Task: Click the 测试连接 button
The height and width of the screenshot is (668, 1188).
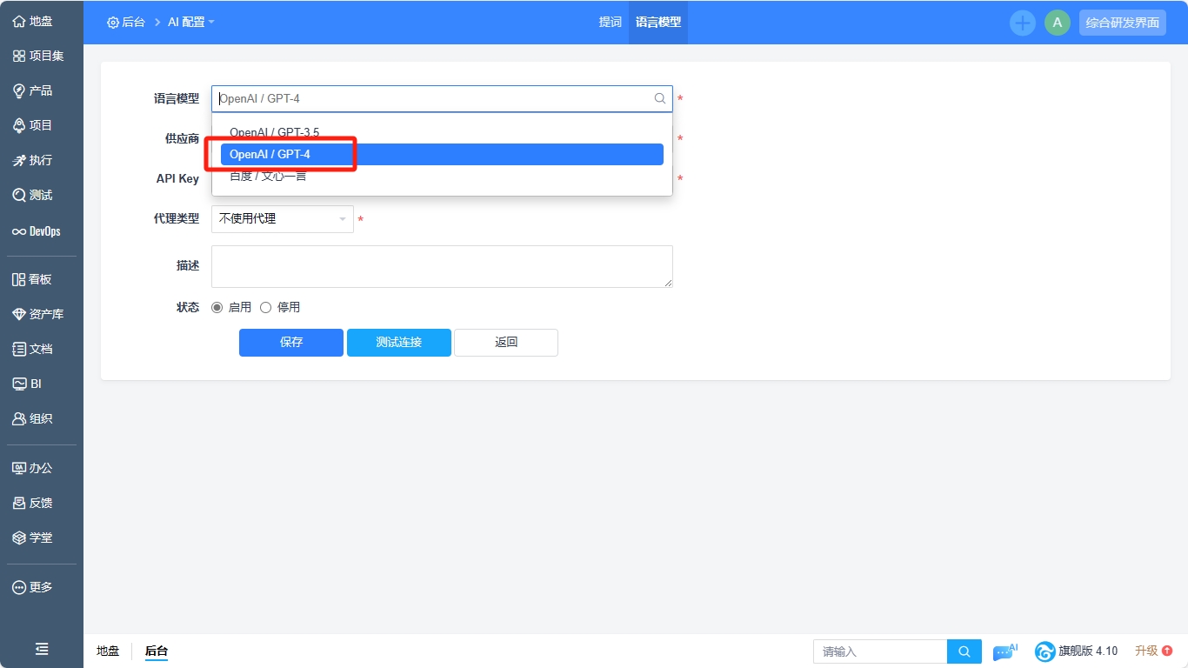Action: point(398,342)
